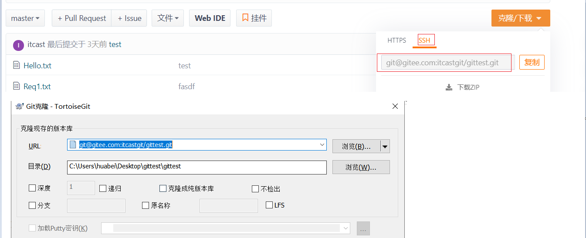Click the + Issue button
Image resolution: width=586 pixels, height=238 pixels.
point(129,18)
